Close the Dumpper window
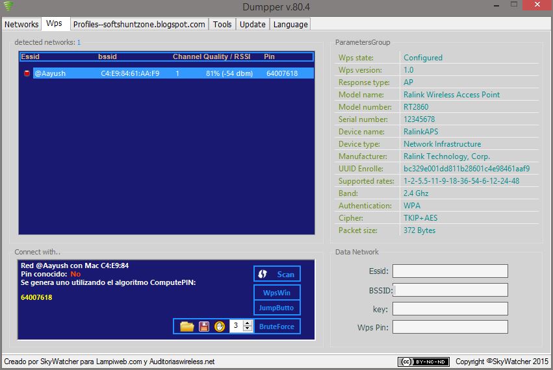553x370 pixels. [x=537, y=5]
